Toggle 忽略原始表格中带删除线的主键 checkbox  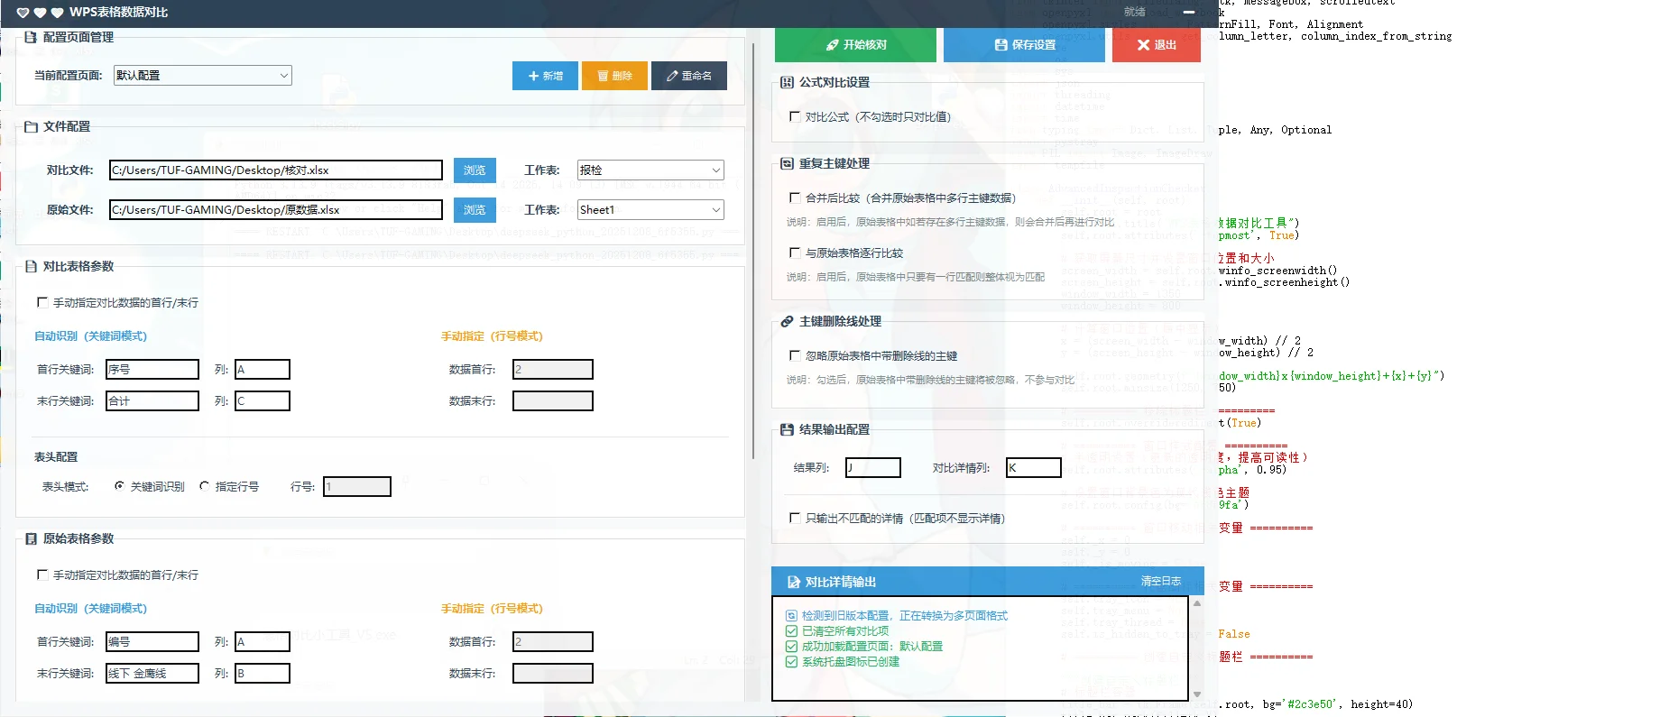coord(795,356)
